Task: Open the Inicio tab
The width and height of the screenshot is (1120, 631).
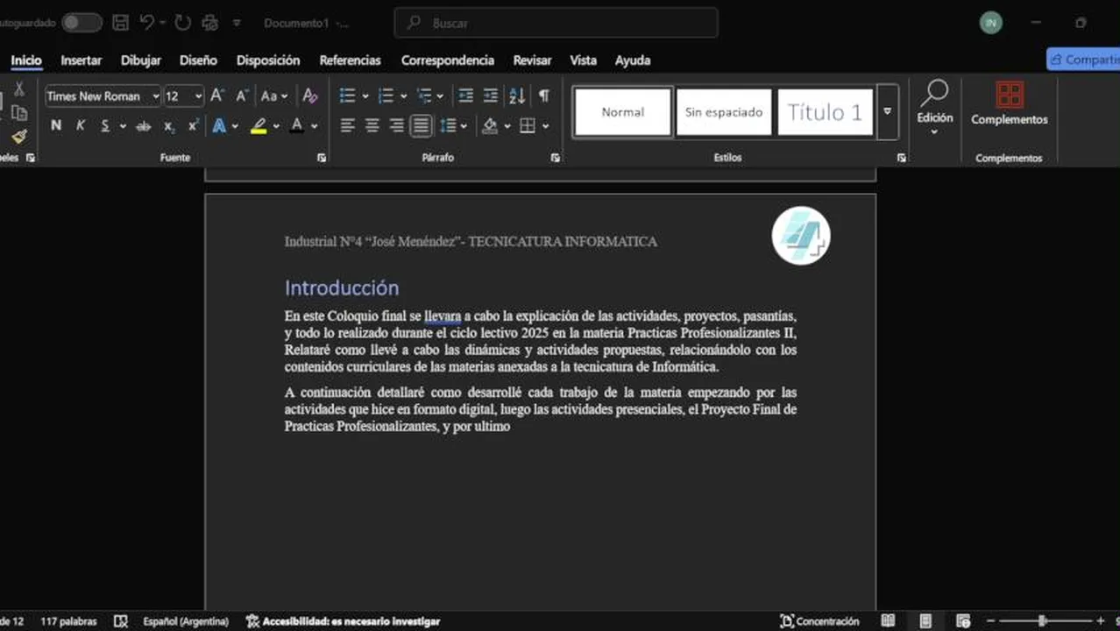Action: pyautogui.click(x=26, y=60)
